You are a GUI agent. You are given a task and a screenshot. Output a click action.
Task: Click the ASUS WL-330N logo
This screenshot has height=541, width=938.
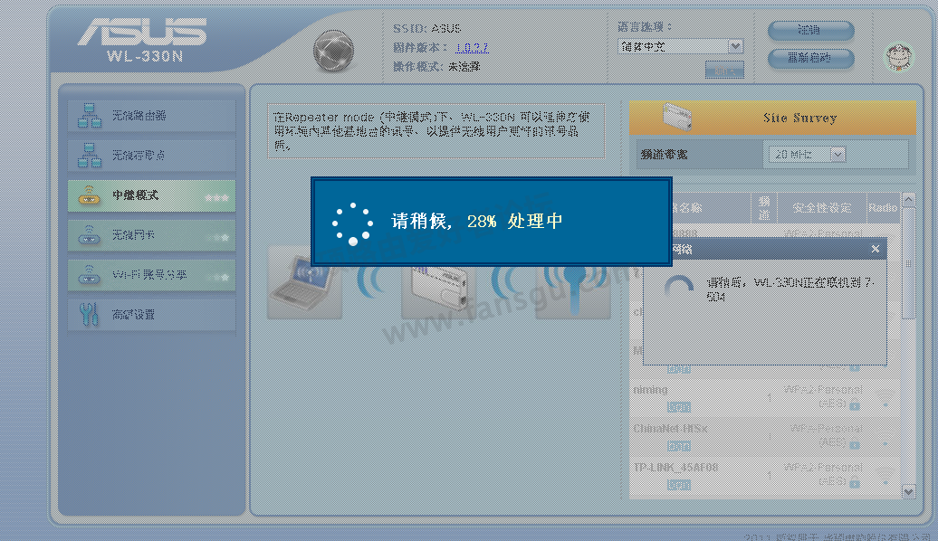142,41
